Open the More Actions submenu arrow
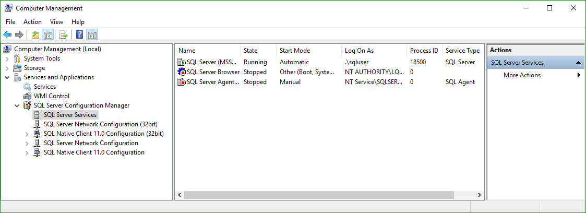The image size is (586, 213). coord(579,75)
